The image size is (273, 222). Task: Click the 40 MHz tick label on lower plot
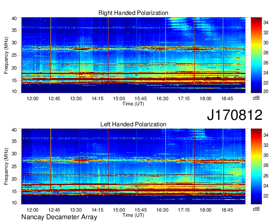point(14,130)
